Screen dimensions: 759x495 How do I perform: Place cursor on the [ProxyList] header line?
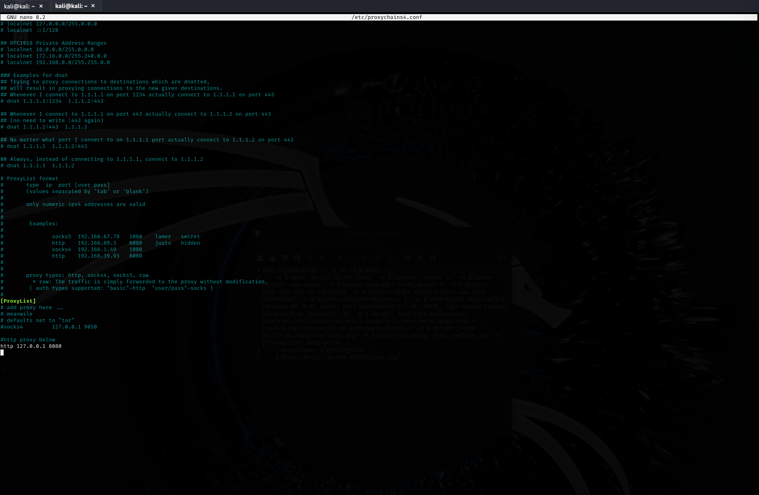click(x=18, y=301)
